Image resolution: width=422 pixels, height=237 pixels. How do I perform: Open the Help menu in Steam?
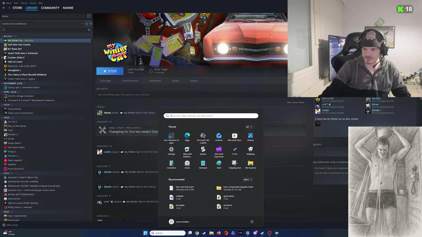point(40,3)
